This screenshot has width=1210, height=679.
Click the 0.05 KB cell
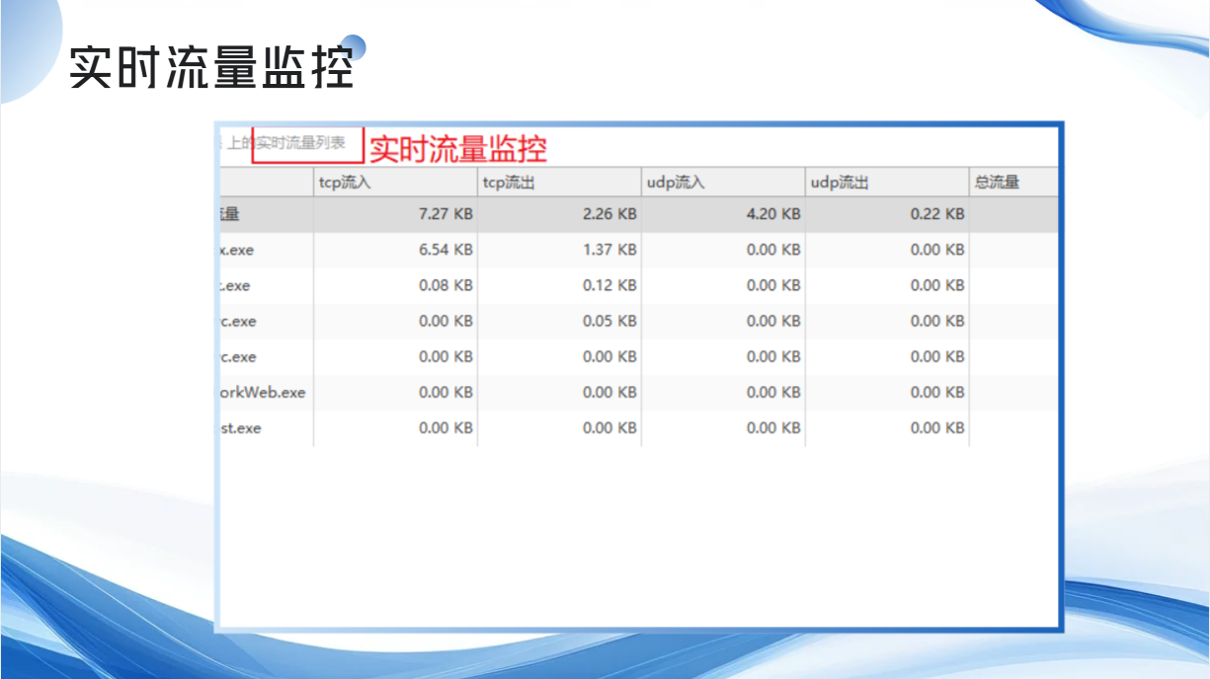click(609, 321)
